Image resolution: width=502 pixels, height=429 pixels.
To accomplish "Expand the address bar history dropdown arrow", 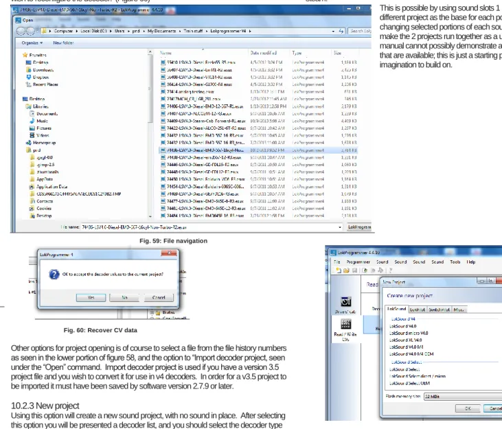I will click(333, 31).
